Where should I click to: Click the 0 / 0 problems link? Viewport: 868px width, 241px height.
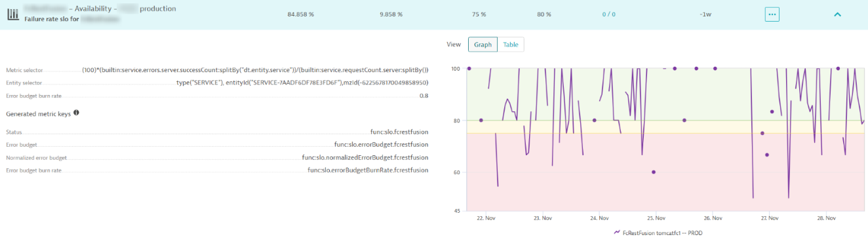[609, 14]
